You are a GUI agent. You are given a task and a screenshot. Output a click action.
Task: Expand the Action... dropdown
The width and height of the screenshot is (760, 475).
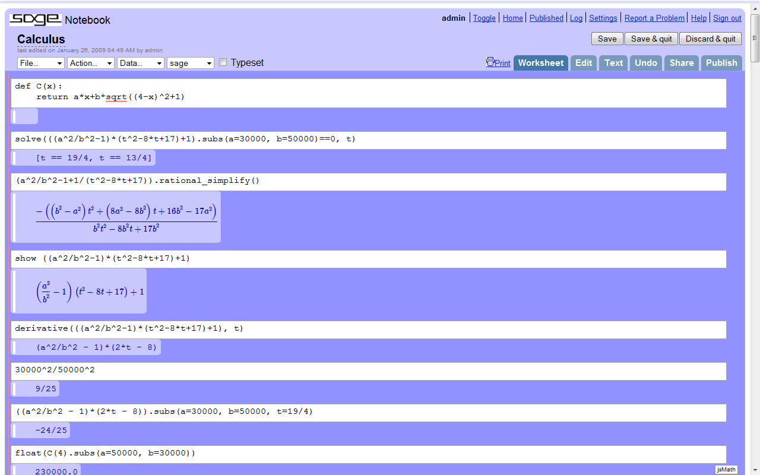click(91, 63)
